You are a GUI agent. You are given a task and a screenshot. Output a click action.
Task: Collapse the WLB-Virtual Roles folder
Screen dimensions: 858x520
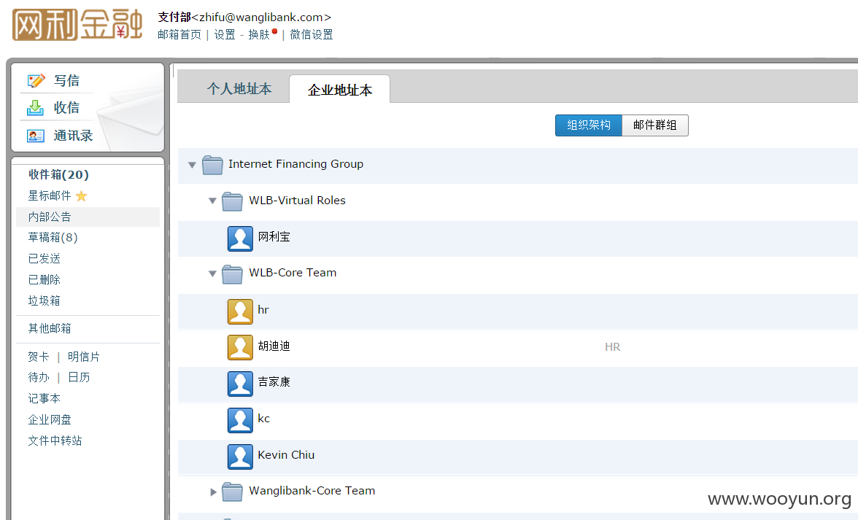pyautogui.click(x=212, y=201)
